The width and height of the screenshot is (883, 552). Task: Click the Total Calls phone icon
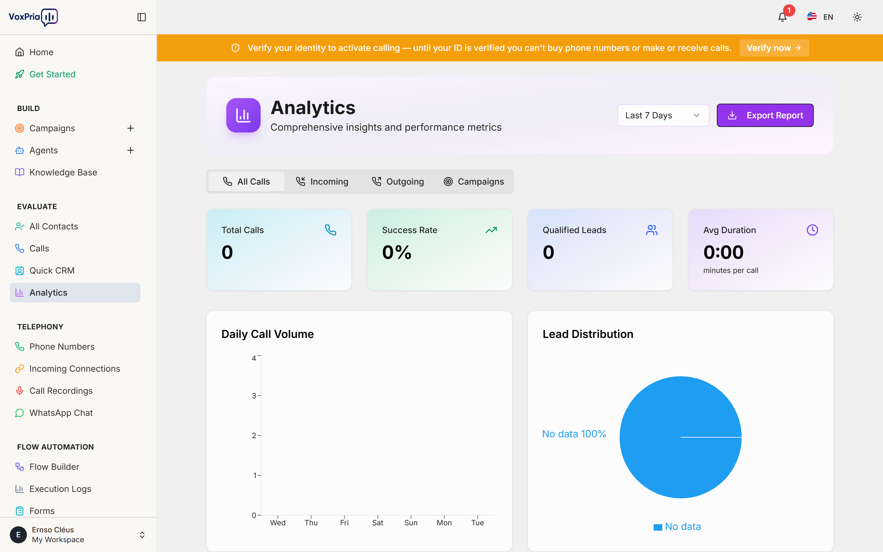pos(331,230)
